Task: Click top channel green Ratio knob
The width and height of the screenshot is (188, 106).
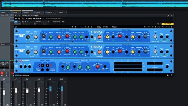Action: [51, 37]
